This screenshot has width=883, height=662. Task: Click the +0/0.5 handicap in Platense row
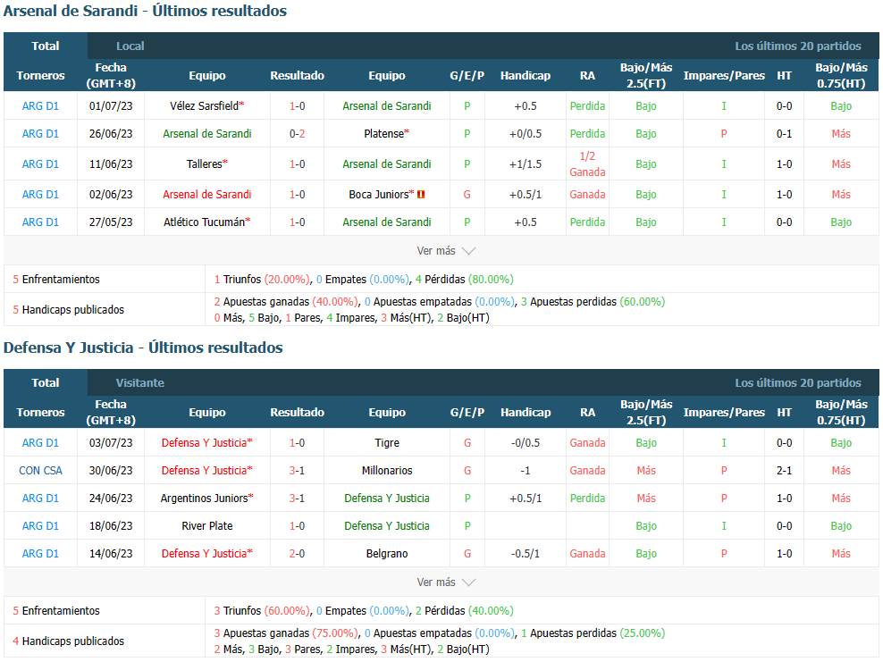coord(526,134)
